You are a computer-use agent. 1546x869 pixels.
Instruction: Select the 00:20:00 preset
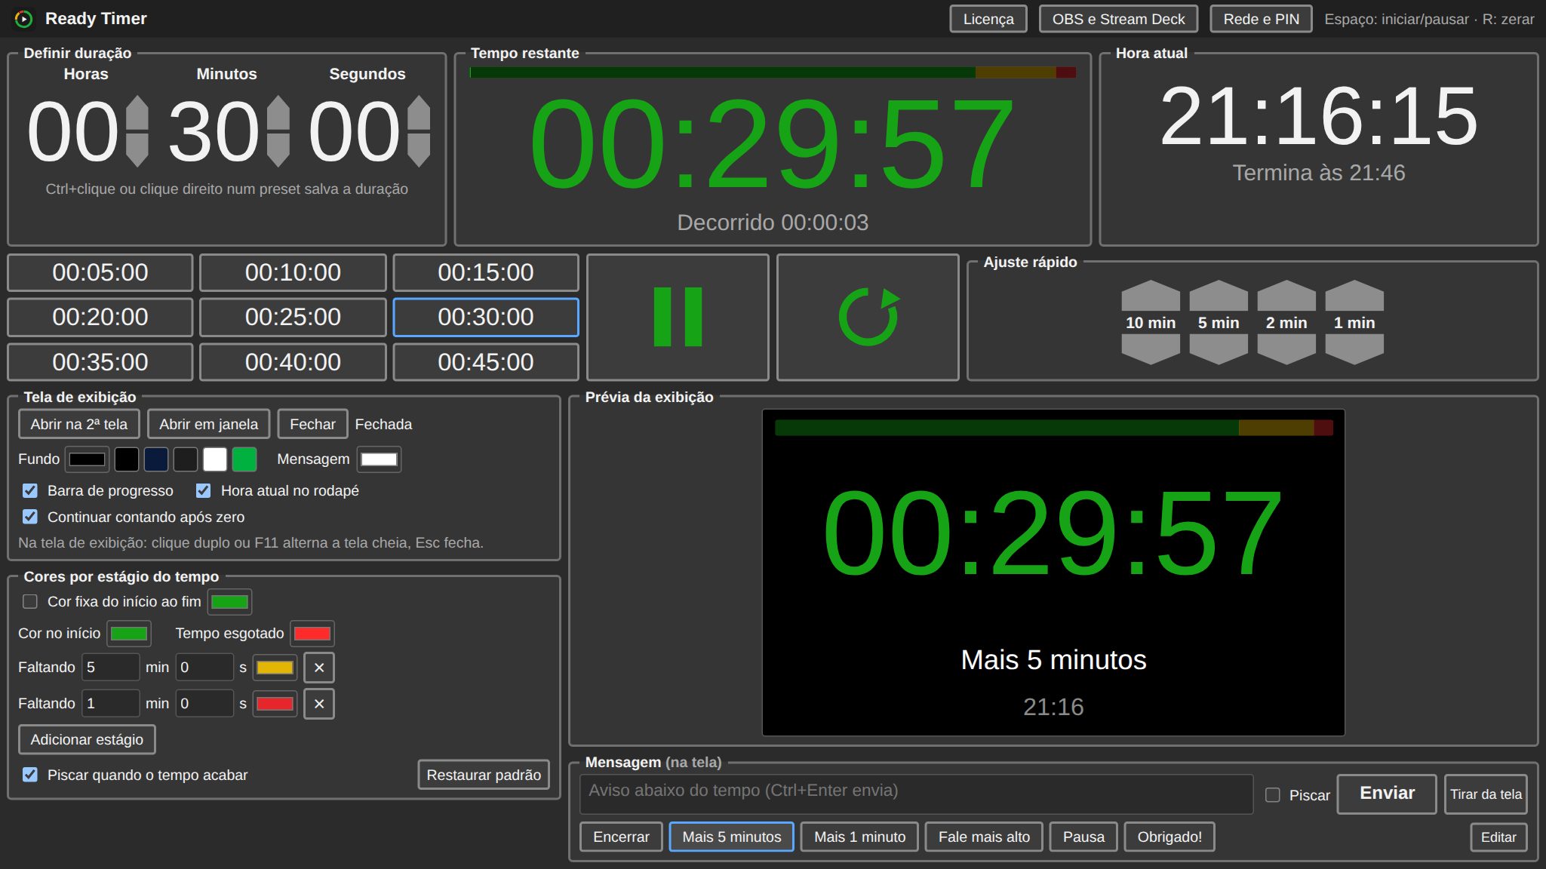tap(100, 317)
